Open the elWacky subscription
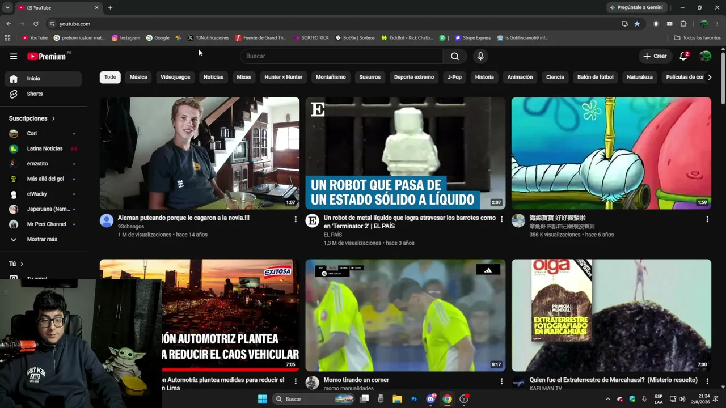This screenshot has height=408, width=726. coord(43,194)
